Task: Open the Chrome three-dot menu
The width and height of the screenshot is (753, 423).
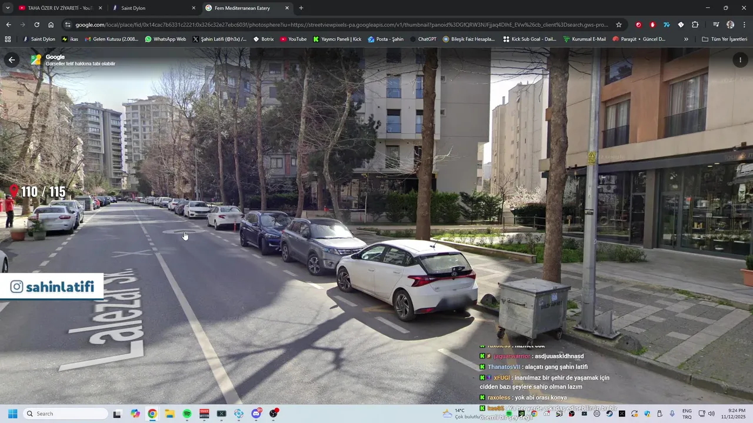Action: pyautogui.click(x=744, y=25)
